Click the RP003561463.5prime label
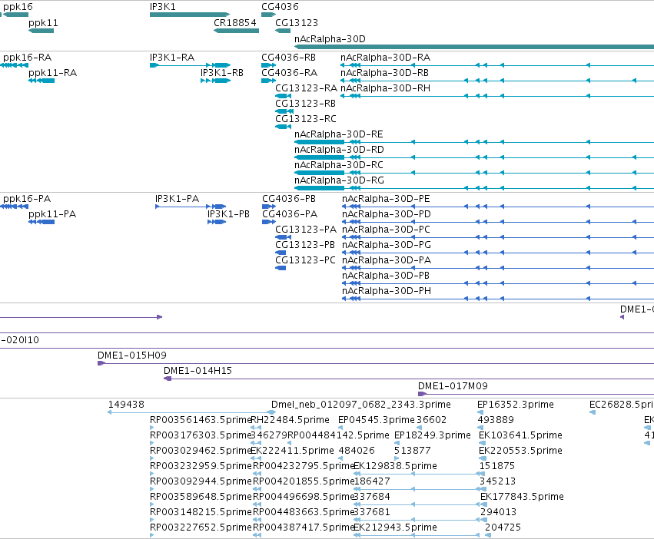Screen dimensions: 654x539 (201, 420)
